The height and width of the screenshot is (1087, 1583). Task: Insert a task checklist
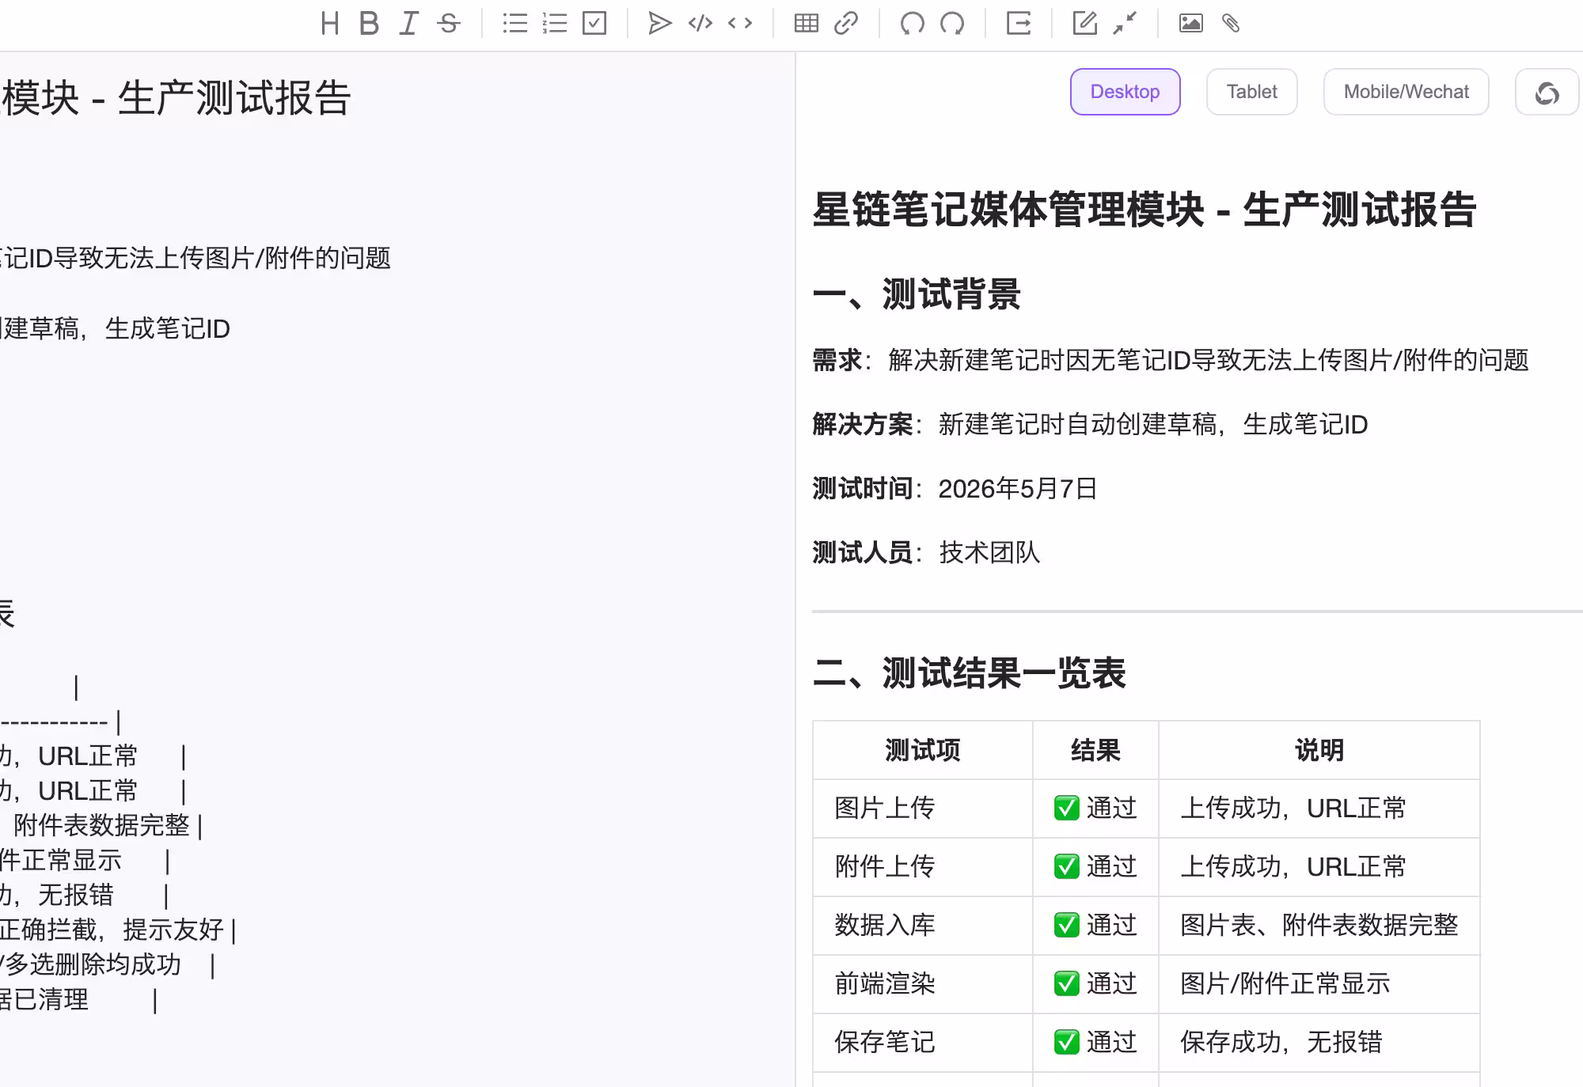594,24
